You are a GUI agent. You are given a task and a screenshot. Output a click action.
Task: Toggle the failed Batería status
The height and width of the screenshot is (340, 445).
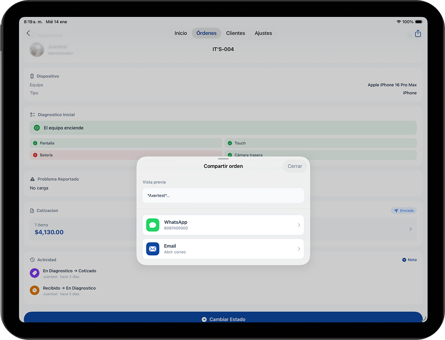[x=35, y=155]
